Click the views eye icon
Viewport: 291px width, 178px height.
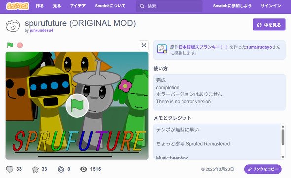tap(84, 169)
